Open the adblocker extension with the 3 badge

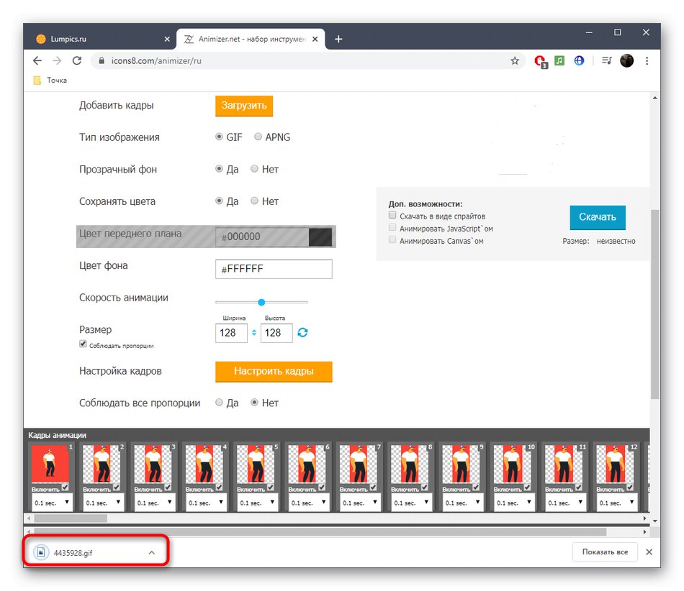click(x=540, y=61)
